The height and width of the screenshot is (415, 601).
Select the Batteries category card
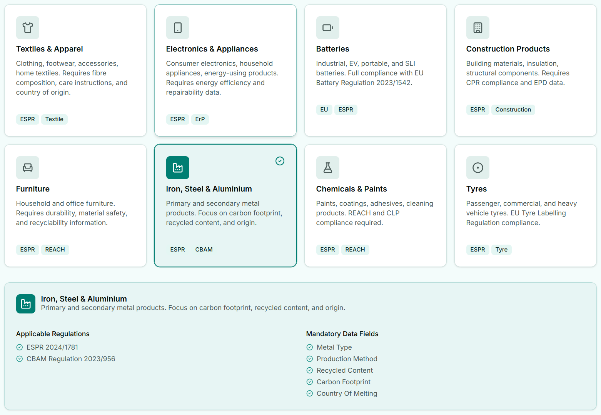coord(375,70)
